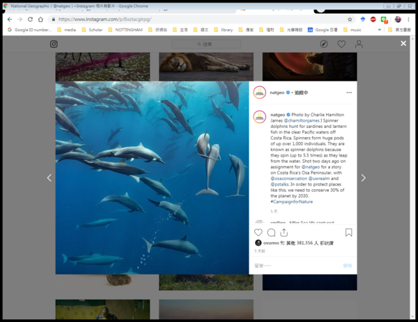Click the address bar URL

click(104, 19)
